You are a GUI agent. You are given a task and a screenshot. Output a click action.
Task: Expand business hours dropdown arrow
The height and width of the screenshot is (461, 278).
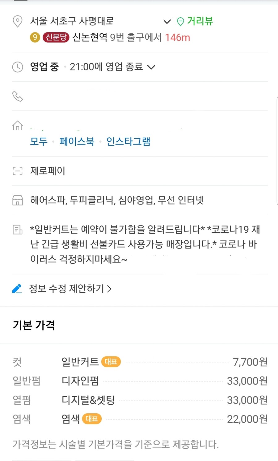(x=151, y=67)
